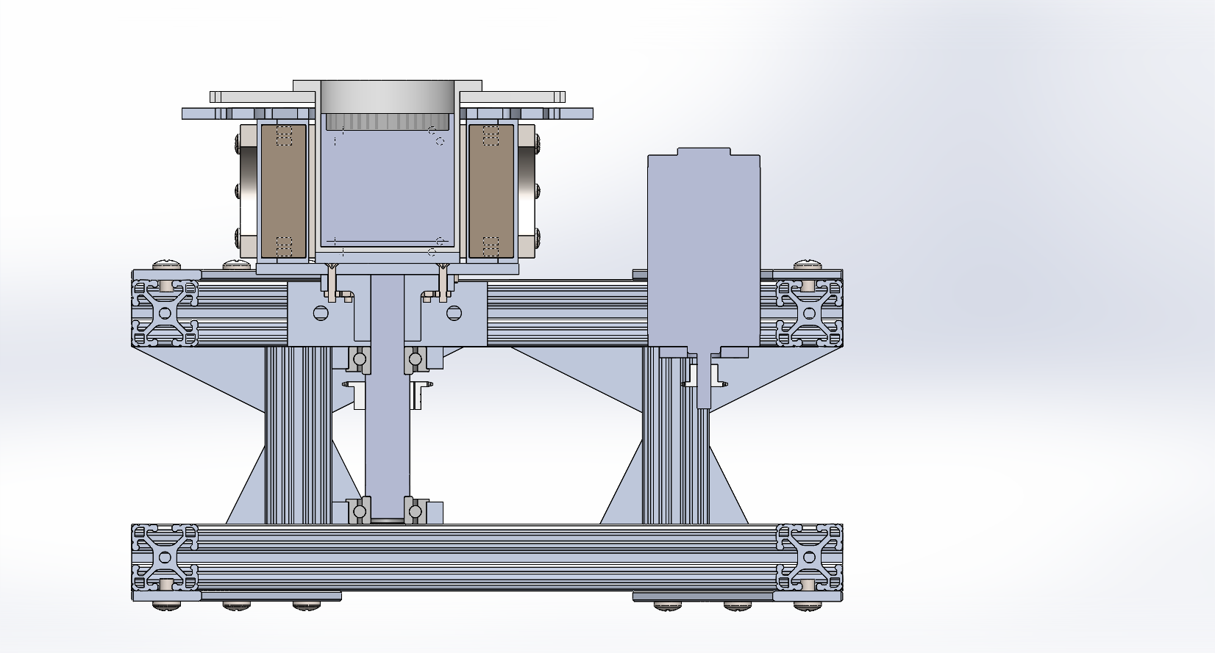Select the lower-right extrusion end profile

pos(810,558)
